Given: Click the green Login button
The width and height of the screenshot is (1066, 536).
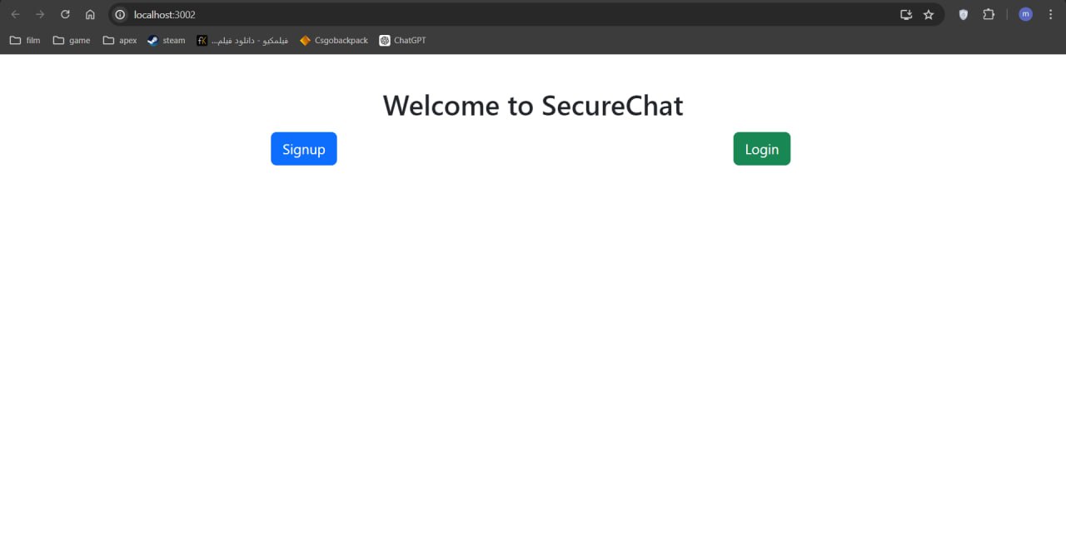Looking at the screenshot, I should (762, 149).
